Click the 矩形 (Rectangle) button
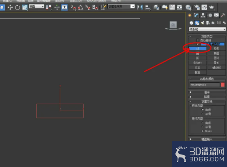Screen dimensions: 227x167 pyautogui.click(x=216, y=48)
